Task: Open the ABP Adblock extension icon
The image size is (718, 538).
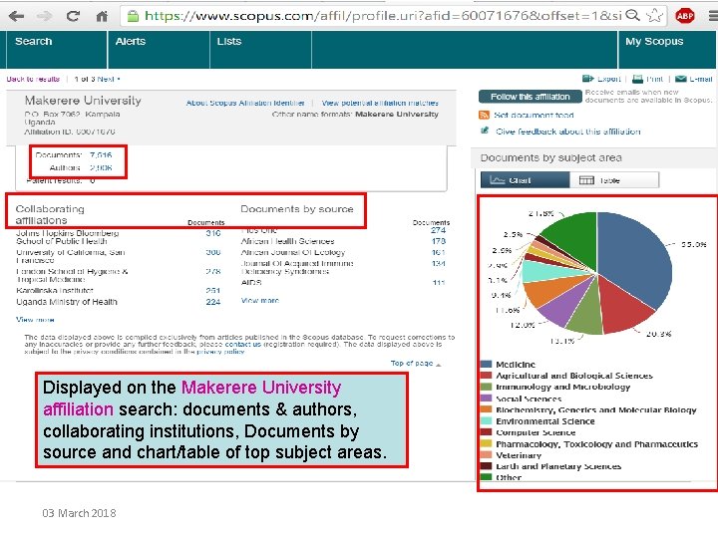Action: (684, 16)
